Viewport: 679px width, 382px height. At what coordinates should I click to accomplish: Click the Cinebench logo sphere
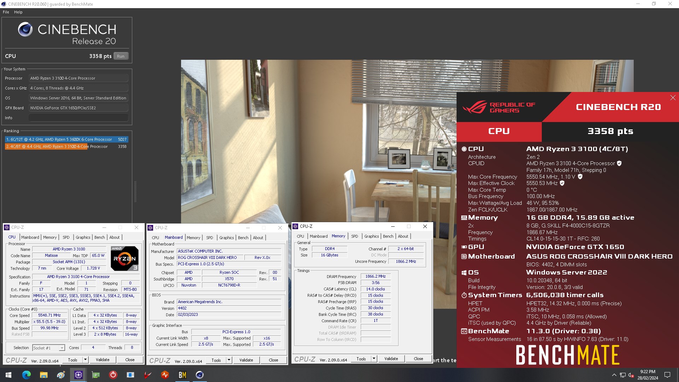coord(25,29)
